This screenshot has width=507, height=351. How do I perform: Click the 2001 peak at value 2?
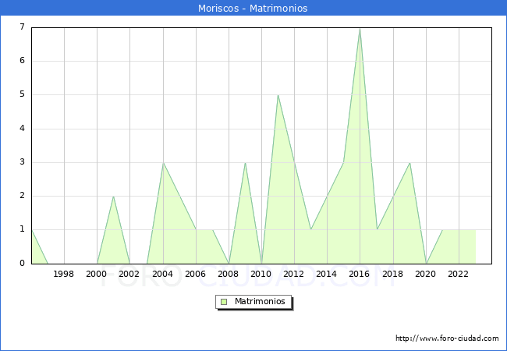point(113,197)
